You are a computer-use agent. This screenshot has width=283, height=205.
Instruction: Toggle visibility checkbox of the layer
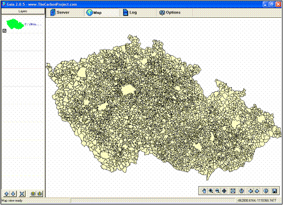[5, 31]
